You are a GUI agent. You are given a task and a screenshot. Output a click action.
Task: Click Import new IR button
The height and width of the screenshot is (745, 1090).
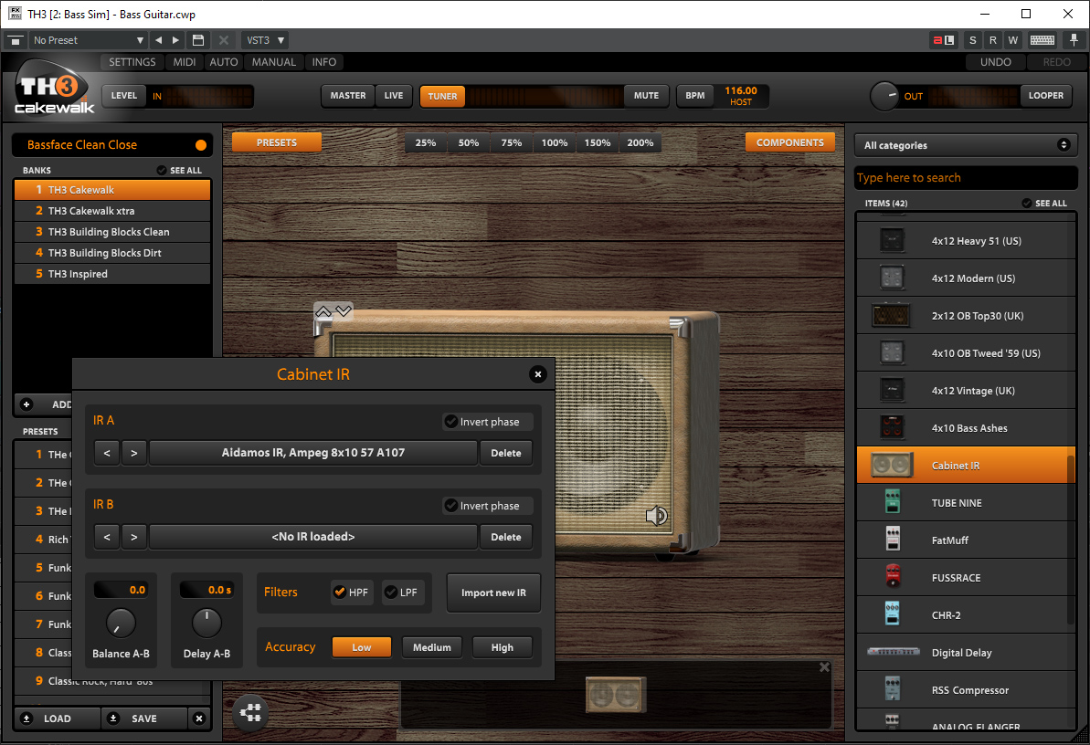pyautogui.click(x=493, y=593)
